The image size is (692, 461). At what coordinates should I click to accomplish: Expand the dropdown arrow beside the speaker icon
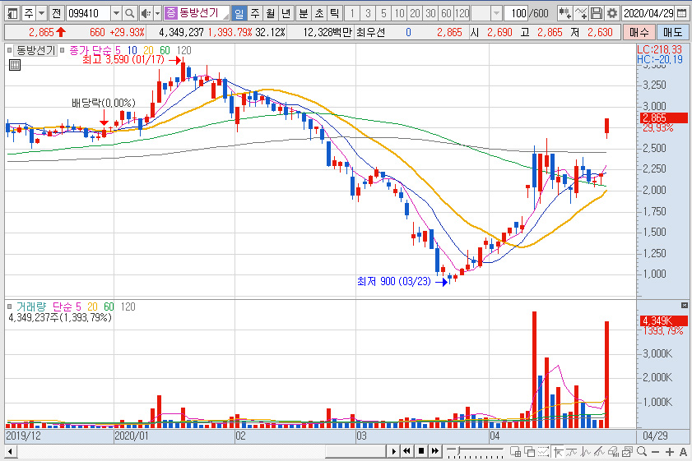coord(157,13)
